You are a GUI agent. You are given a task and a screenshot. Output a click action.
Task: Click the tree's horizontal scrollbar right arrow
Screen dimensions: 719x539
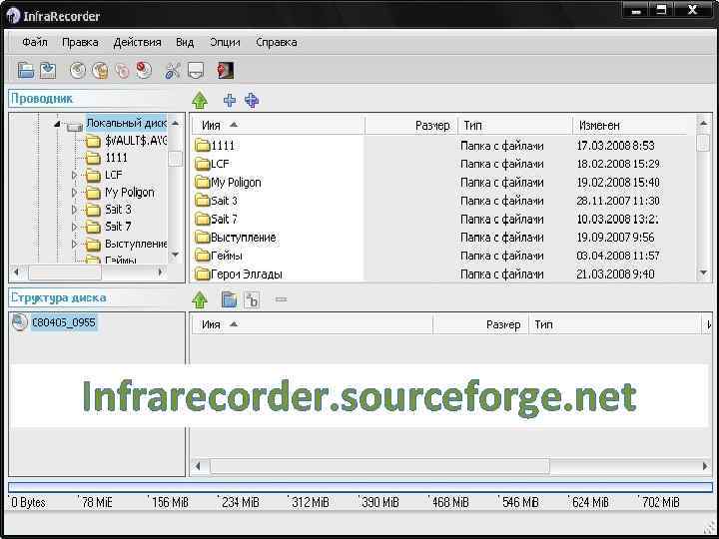[160, 272]
